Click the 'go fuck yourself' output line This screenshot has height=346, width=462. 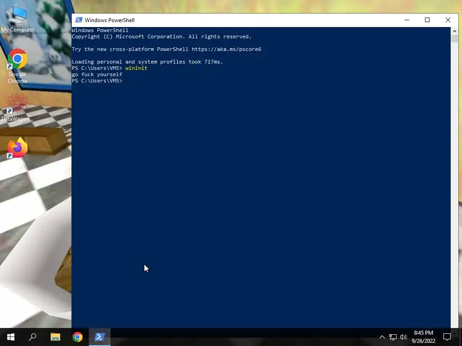97,74
